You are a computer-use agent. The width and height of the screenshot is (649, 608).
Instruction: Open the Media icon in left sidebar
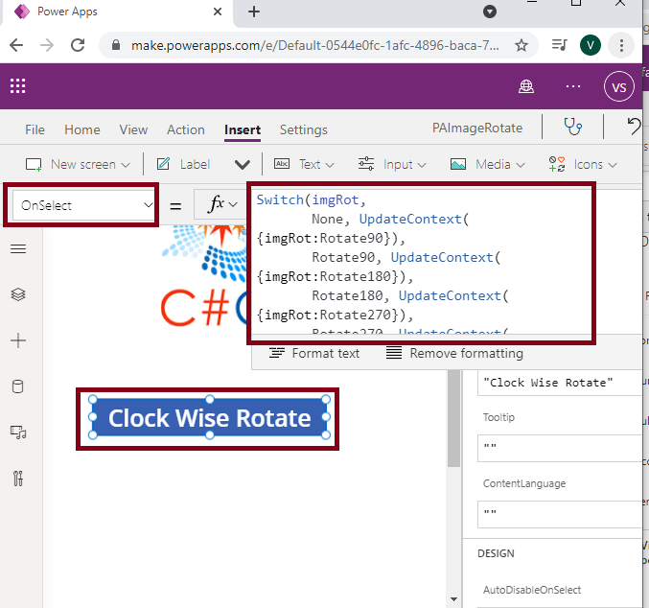pos(18,433)
